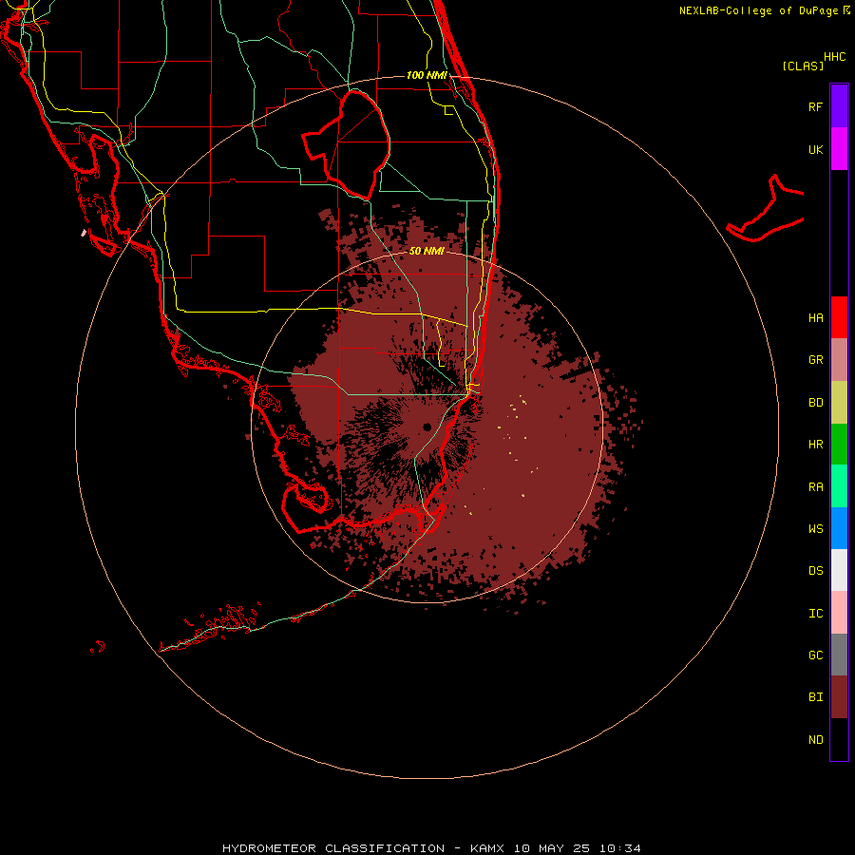This screenshot has width=855, height=855.
Task: Click the 'ND' legend label
Action: (x=815, y=740)
